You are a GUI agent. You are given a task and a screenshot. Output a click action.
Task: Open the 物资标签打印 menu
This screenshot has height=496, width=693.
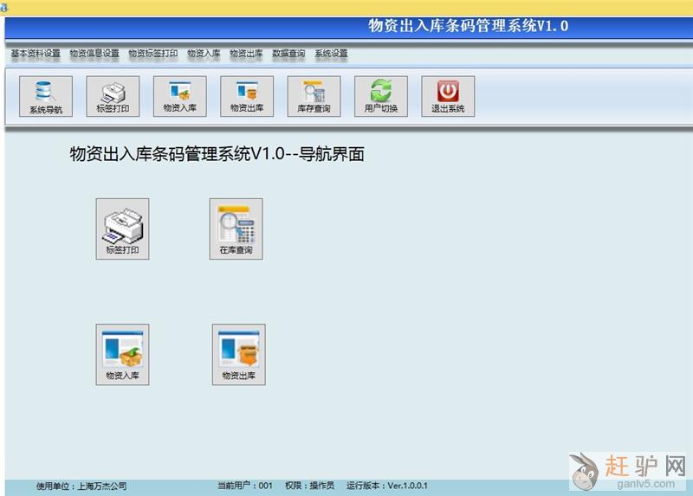153,54
